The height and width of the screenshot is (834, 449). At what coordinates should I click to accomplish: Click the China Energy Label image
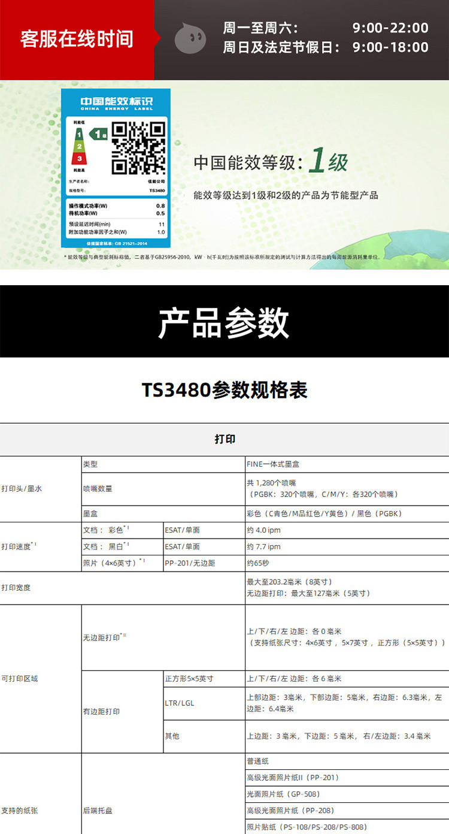(x=116, y=168)
